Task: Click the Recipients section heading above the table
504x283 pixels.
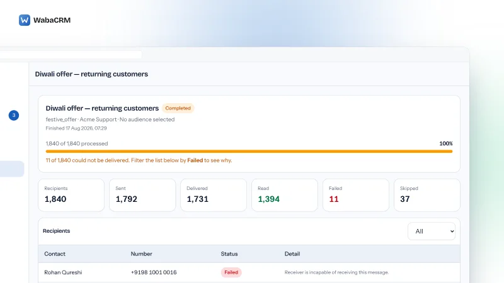Action: click(x=56, y=231)
